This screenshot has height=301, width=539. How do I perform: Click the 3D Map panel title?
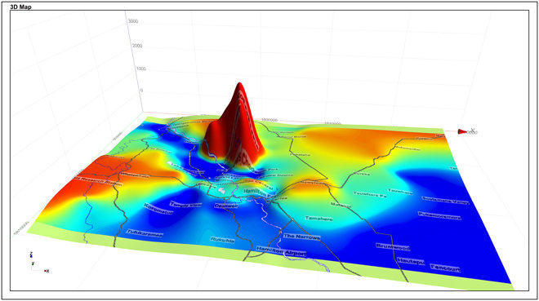pos(20,7)
